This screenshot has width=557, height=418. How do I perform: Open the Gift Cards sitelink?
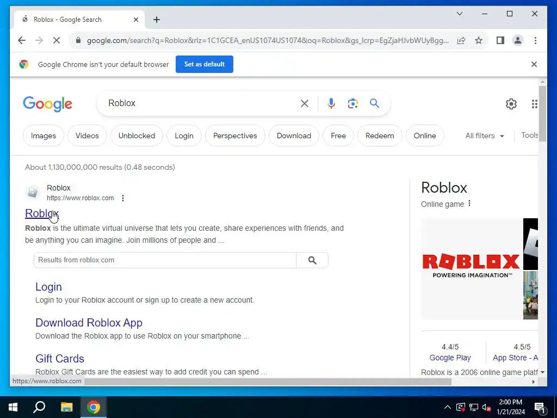60,359
